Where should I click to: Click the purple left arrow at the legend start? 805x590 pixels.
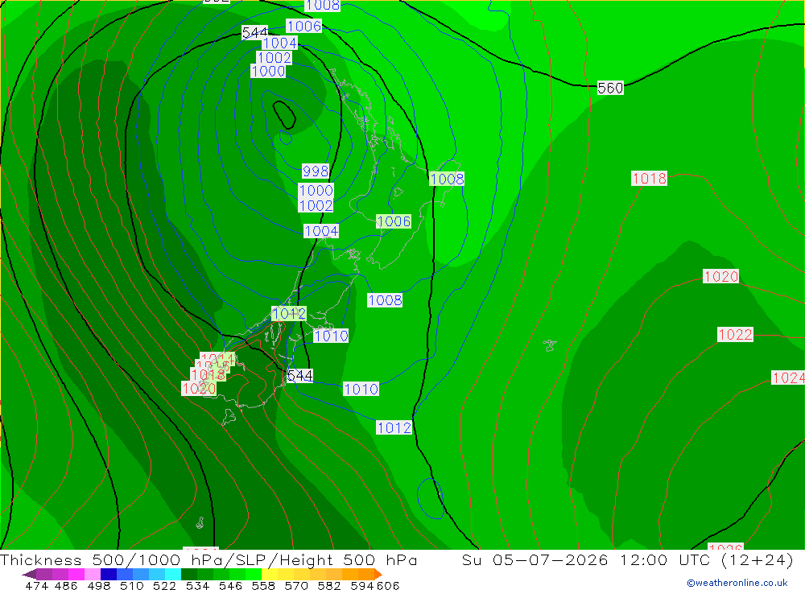point(29,574)
